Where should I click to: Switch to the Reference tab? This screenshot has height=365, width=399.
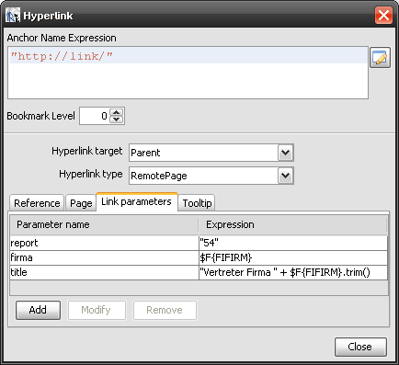(37, 203)
